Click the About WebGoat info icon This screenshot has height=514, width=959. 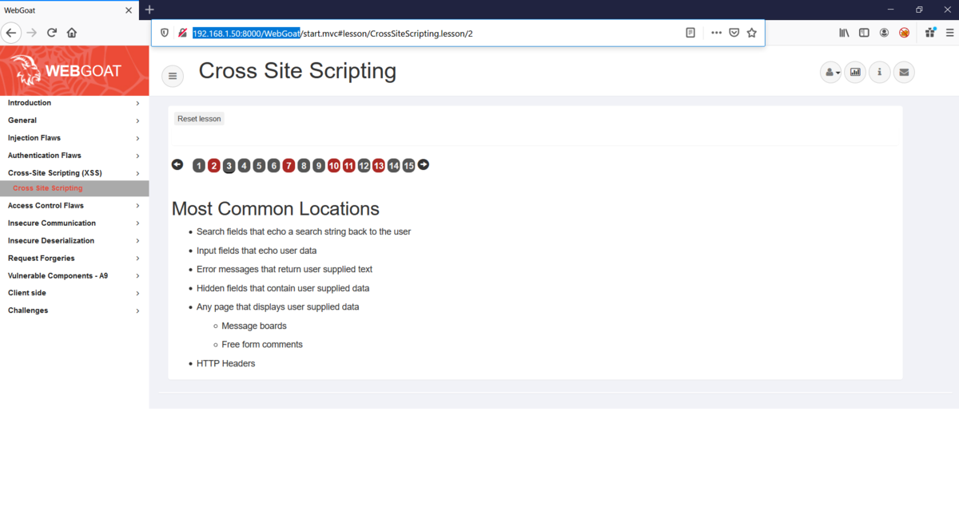pos(879,72)
